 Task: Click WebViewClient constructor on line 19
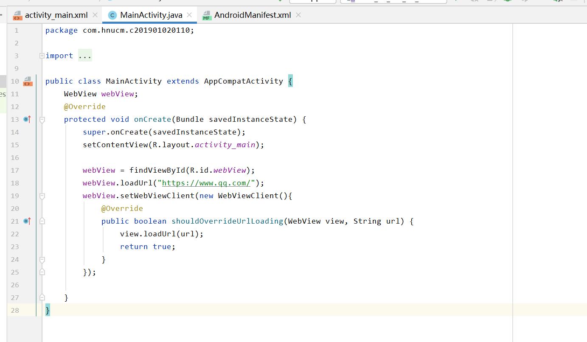(248, 196)
